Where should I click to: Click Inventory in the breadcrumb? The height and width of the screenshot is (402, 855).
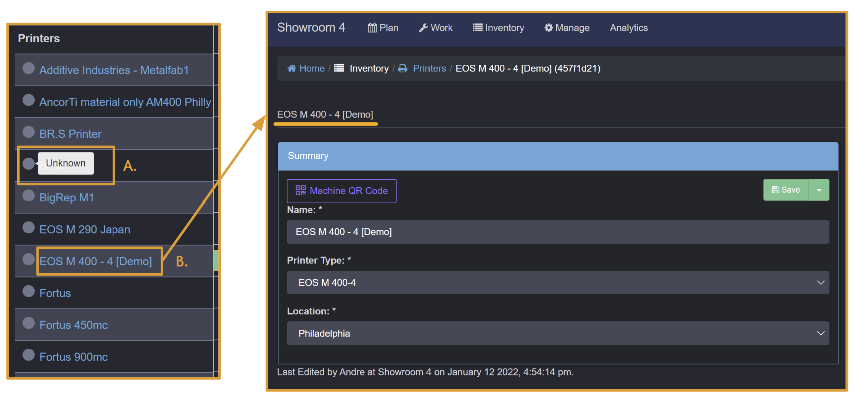[x=369, y=68]
